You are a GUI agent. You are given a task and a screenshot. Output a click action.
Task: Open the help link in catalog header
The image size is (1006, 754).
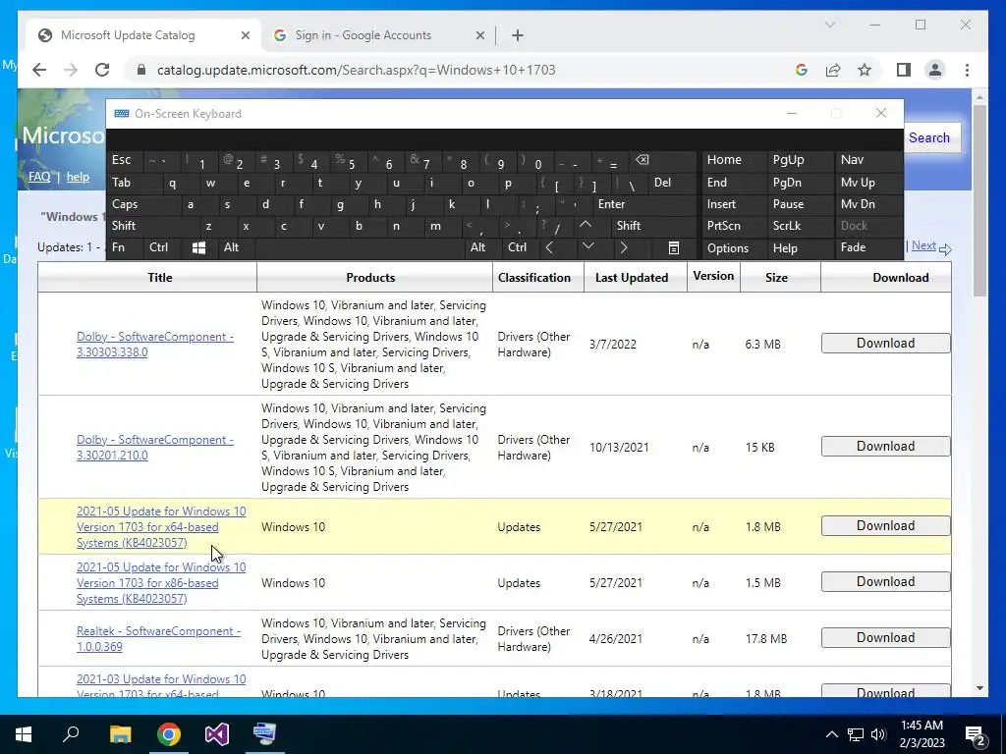click(x=78, y=177)
